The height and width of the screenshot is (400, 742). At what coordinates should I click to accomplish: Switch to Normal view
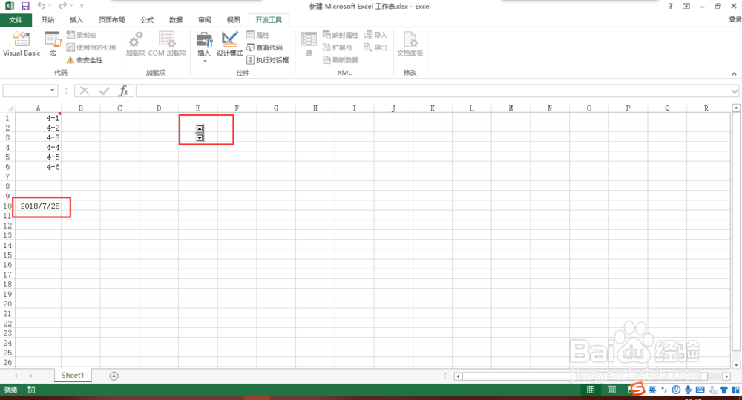(591, 390)
